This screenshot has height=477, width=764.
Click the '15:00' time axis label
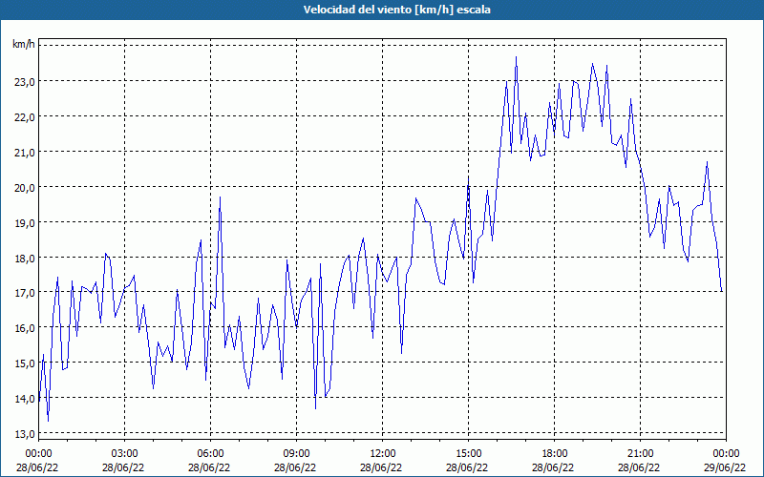(x=468, y=454)
